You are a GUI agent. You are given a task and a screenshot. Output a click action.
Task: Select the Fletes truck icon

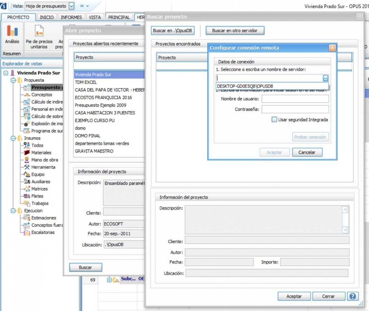point(27,196)
